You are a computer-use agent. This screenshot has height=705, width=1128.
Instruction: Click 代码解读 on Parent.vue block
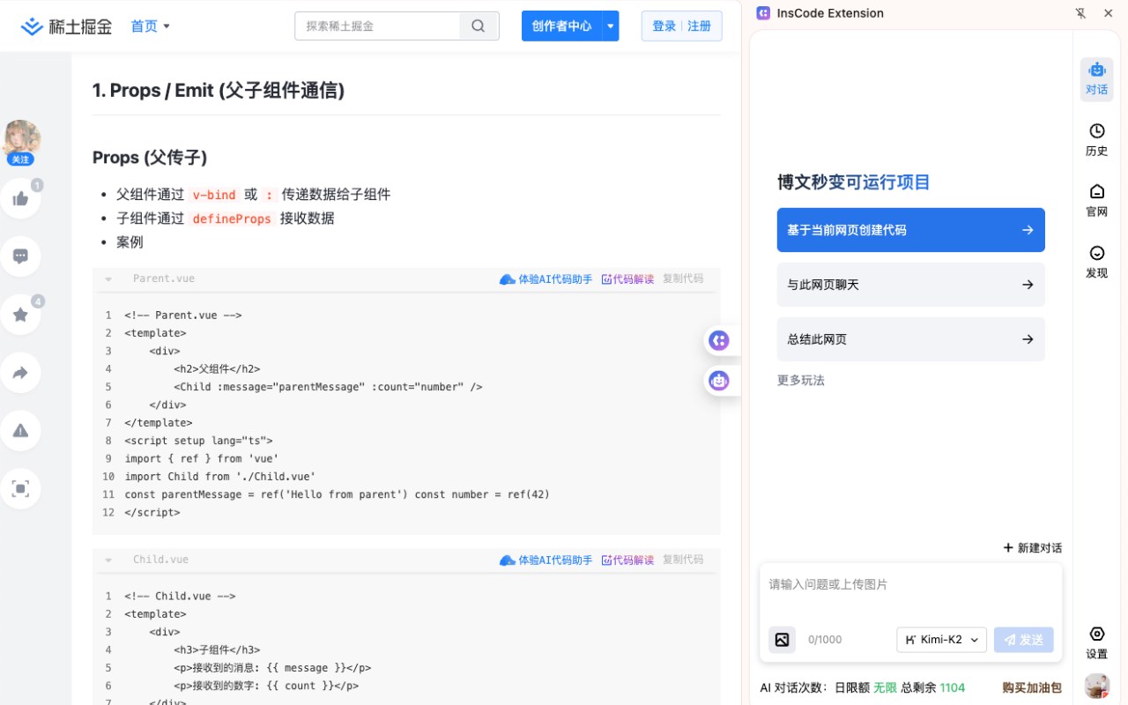pyautogui.click(x=627, y=279)
